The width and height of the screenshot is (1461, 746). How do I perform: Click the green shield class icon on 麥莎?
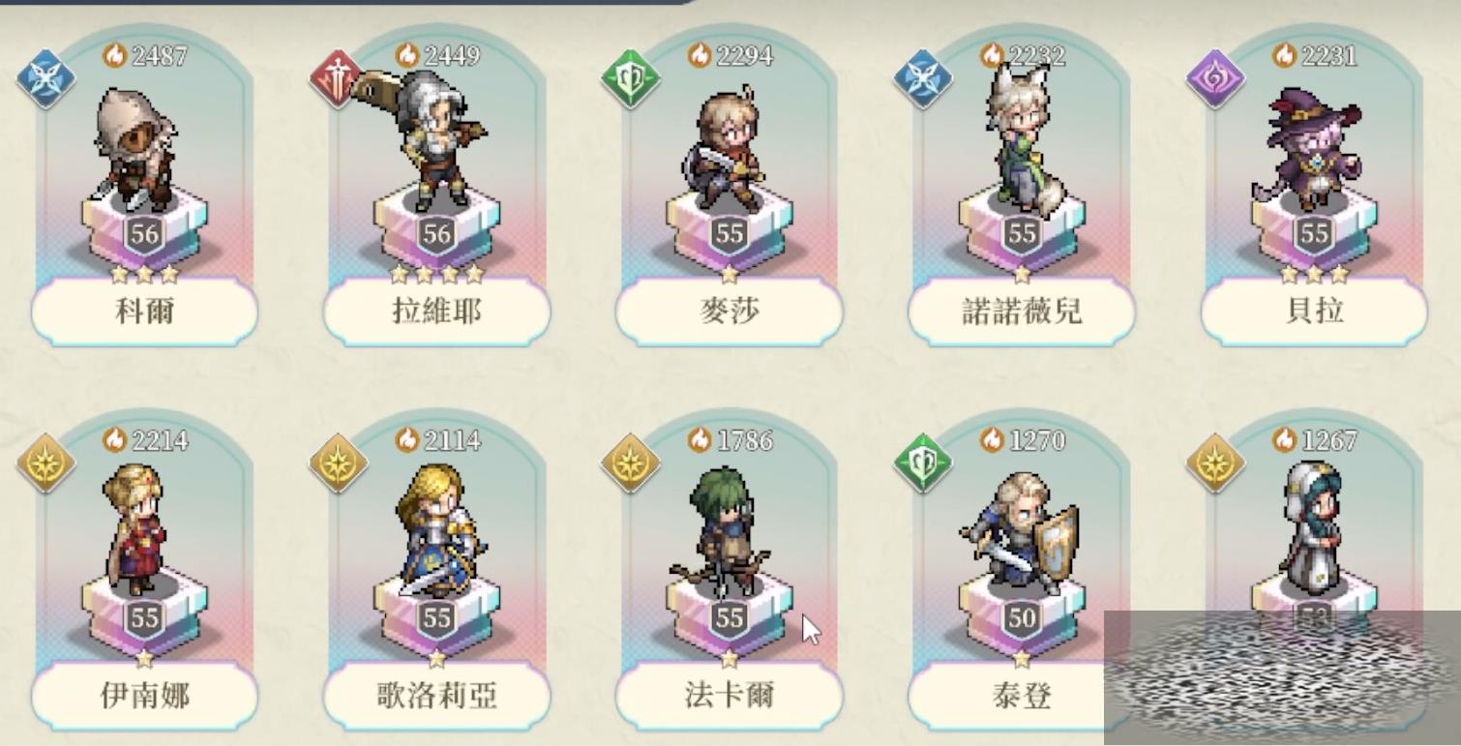point(630,79)
